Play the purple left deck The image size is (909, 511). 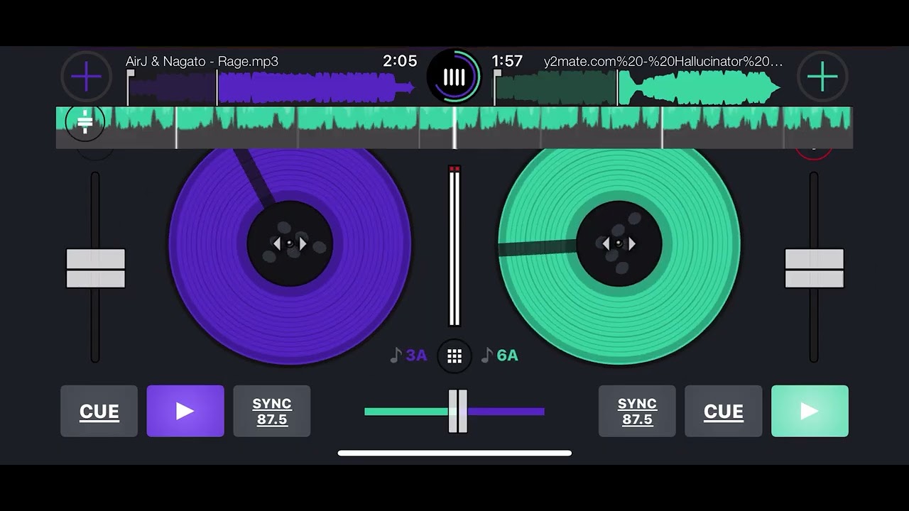pyautogui.click(x=185, y=411)
